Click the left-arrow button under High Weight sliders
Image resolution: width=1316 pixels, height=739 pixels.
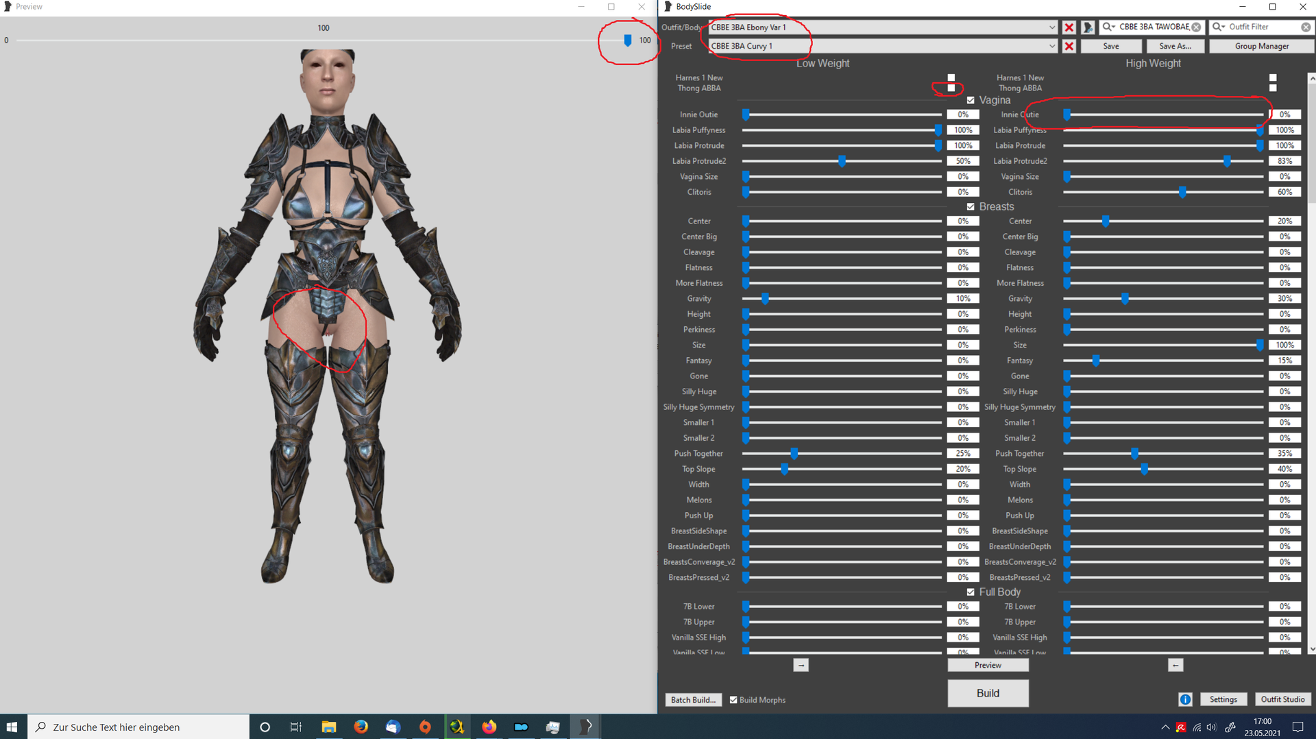[x=1175, y=665]
